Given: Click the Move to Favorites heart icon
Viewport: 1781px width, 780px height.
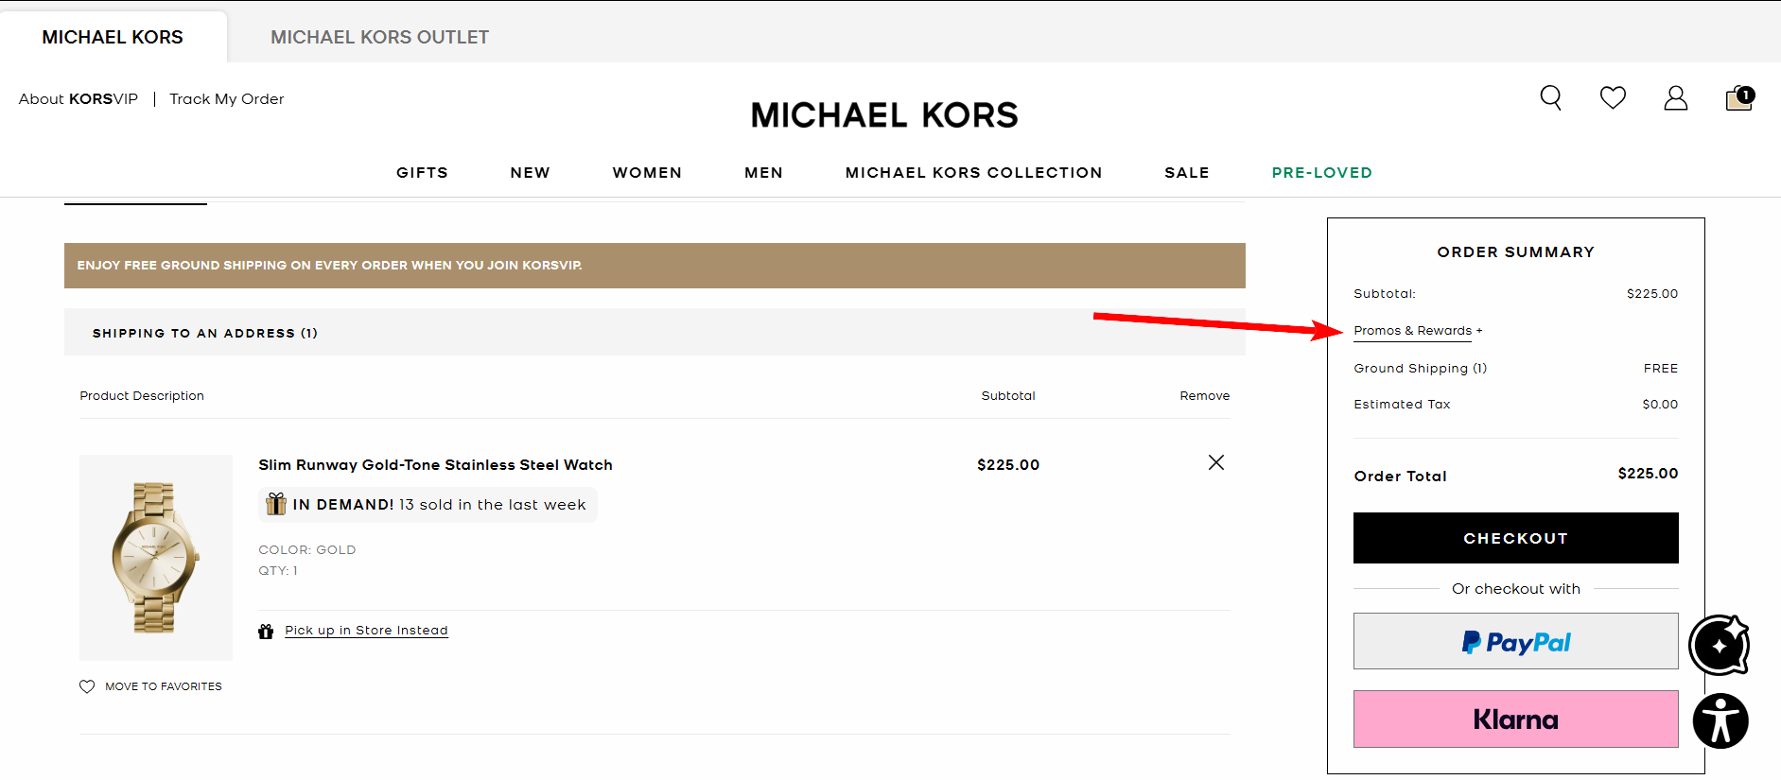Looking at the screenshot, I should coord(87,686).
